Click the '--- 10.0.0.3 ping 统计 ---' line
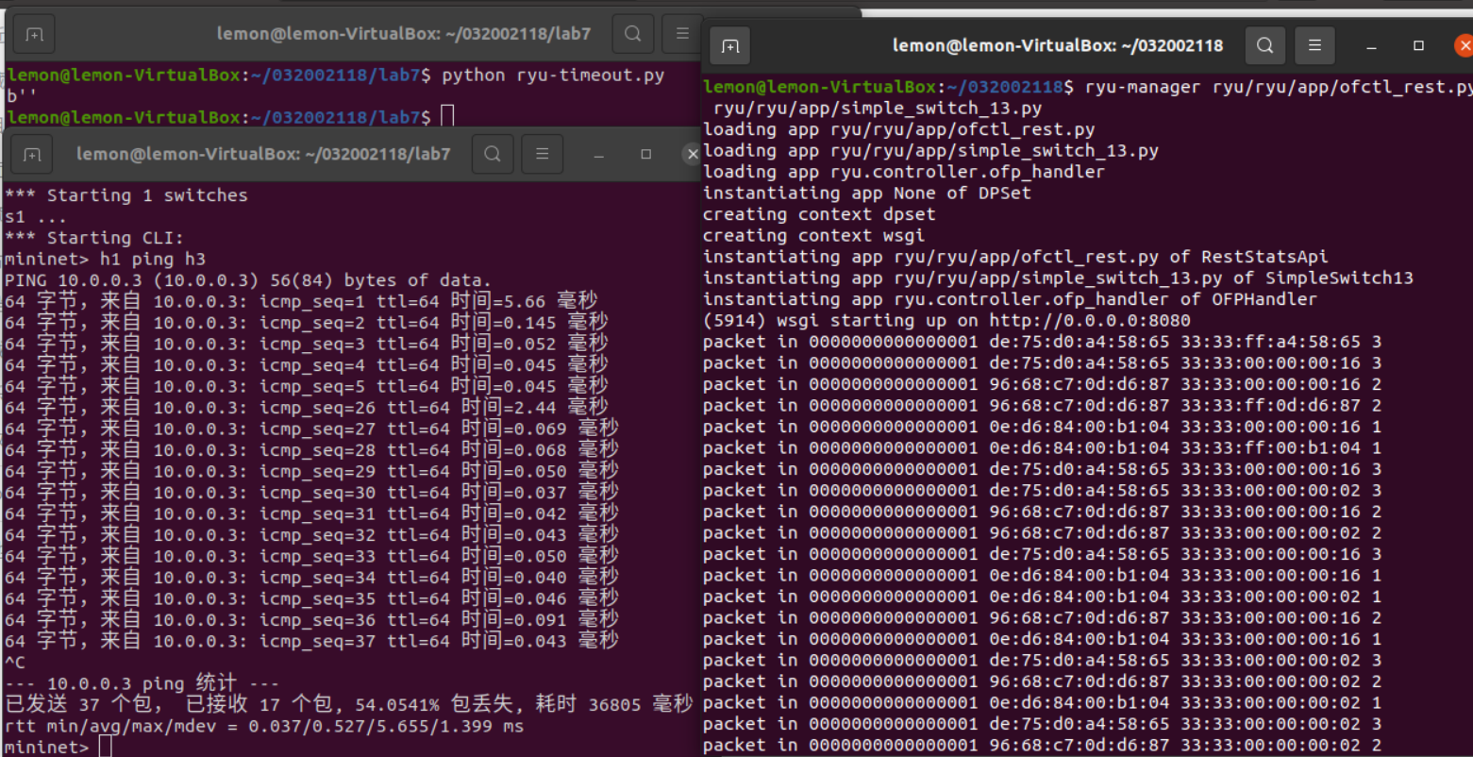This screenshot has height=757, width=1473. tap(142, 683)
